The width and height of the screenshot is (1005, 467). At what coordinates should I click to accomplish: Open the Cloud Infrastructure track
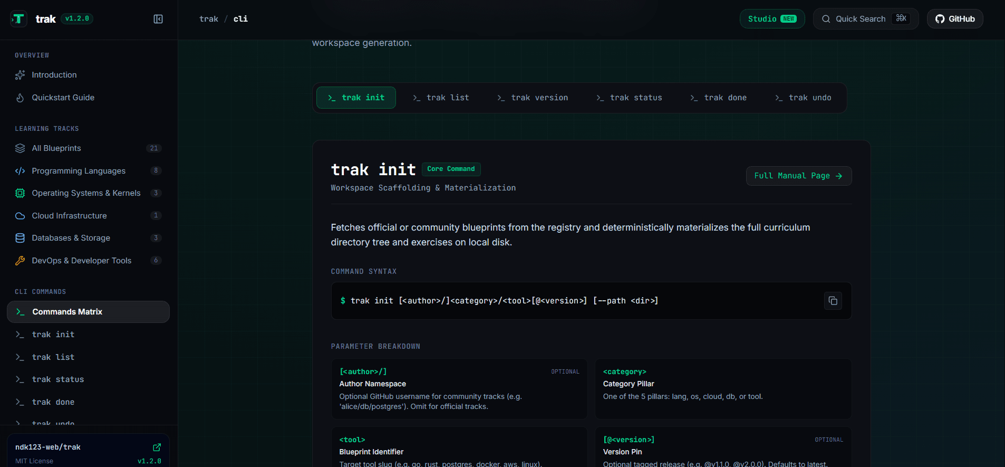tap(88, 216)
